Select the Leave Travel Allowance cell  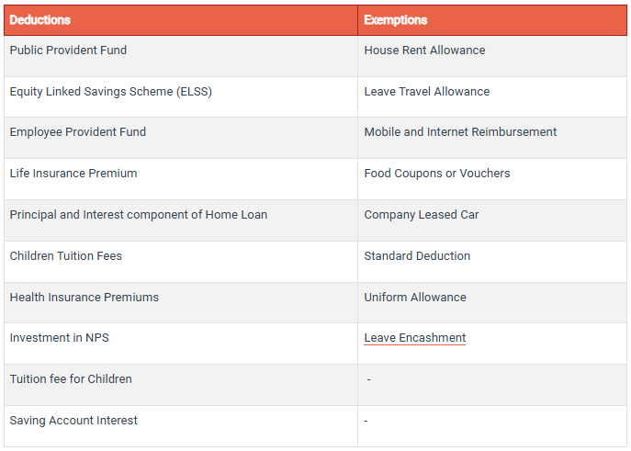[426, 92]
